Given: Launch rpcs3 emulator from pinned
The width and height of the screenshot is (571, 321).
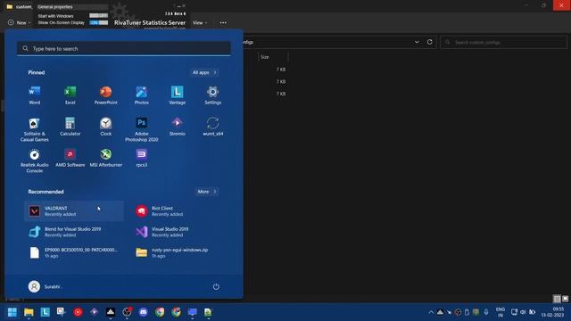Looking at the screenshot, I should pyautogui.click(x=141, y=158).
